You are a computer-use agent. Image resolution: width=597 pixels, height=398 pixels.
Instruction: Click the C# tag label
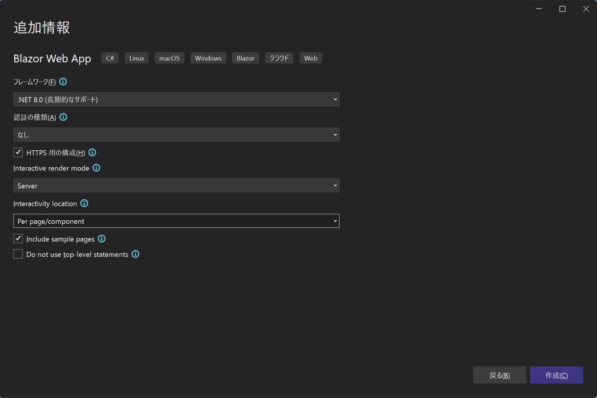[110, 58]
